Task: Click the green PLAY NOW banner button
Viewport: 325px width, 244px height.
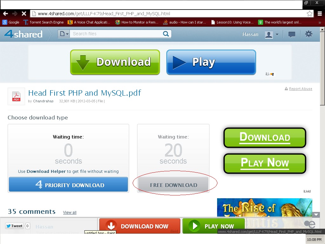Action: click(x=214, y=226)
